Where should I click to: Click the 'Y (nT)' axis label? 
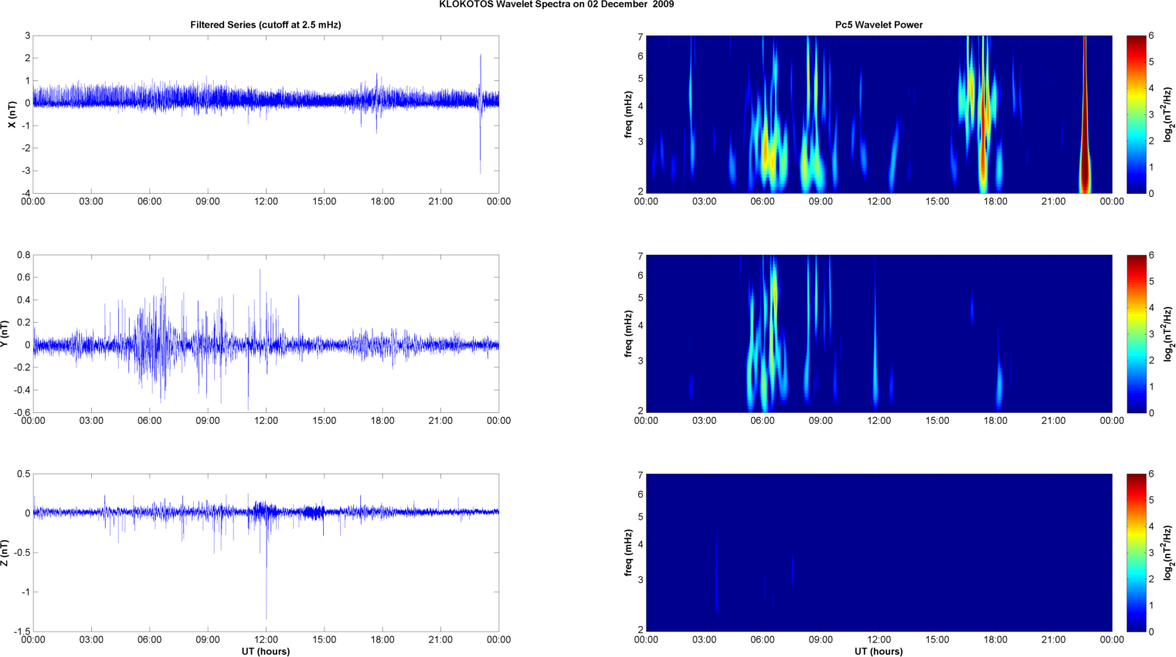(5, 334)
